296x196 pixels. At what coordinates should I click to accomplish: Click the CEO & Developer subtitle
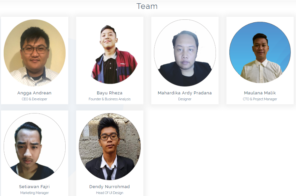click(34, 99)
